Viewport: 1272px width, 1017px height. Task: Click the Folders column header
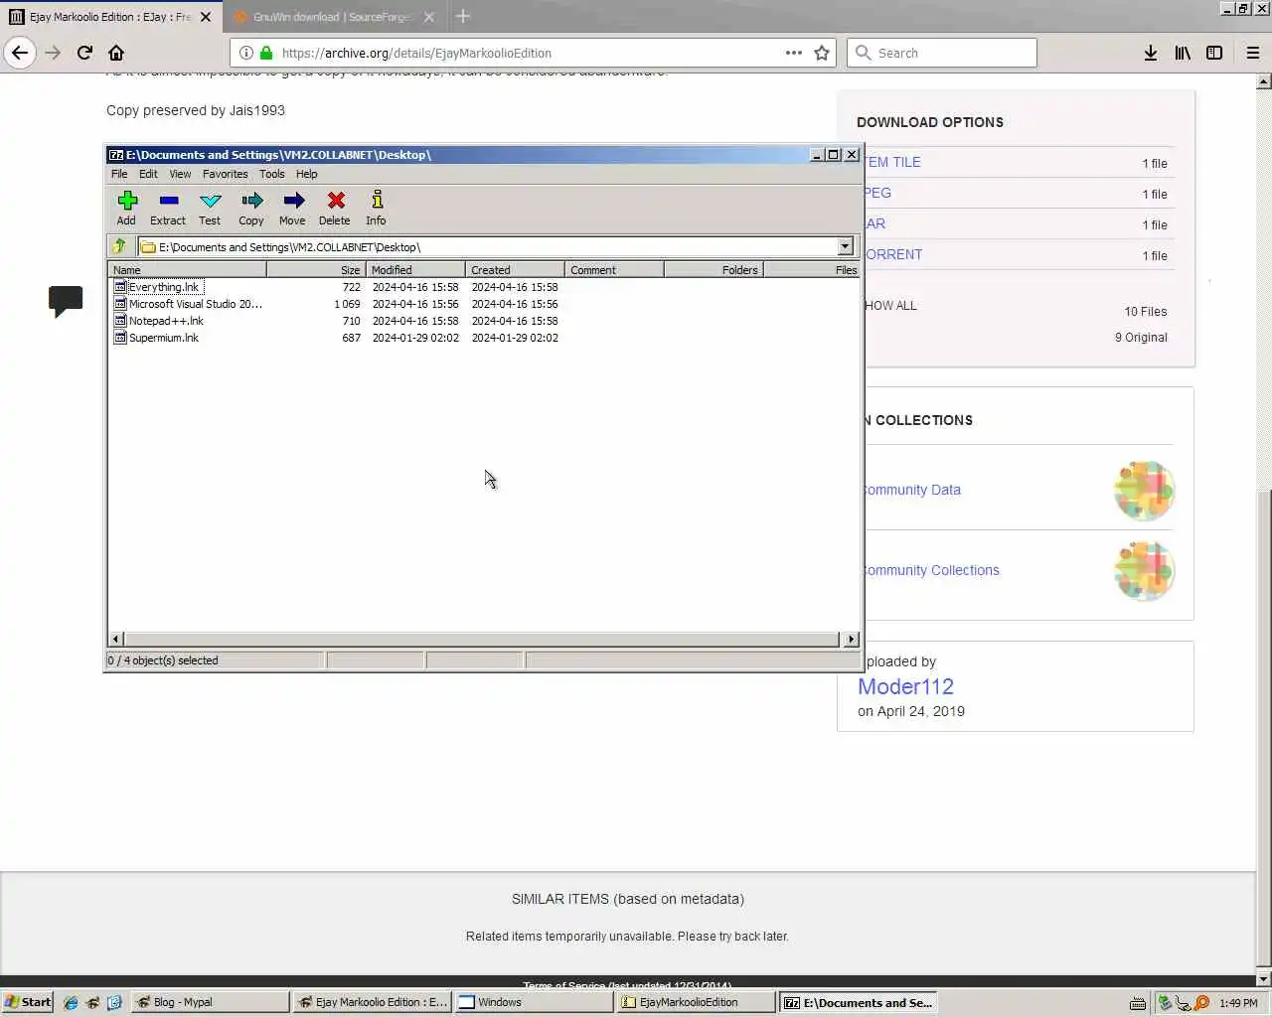coord(714,270)
